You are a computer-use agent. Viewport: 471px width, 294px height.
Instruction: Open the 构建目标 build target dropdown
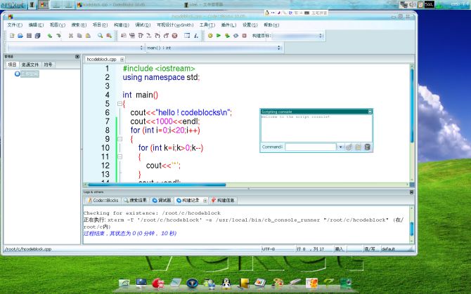point(297,36)
